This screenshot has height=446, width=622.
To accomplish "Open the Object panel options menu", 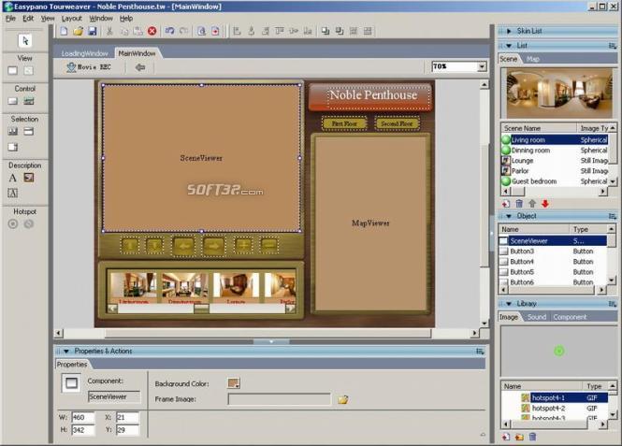I will point(613,216).
